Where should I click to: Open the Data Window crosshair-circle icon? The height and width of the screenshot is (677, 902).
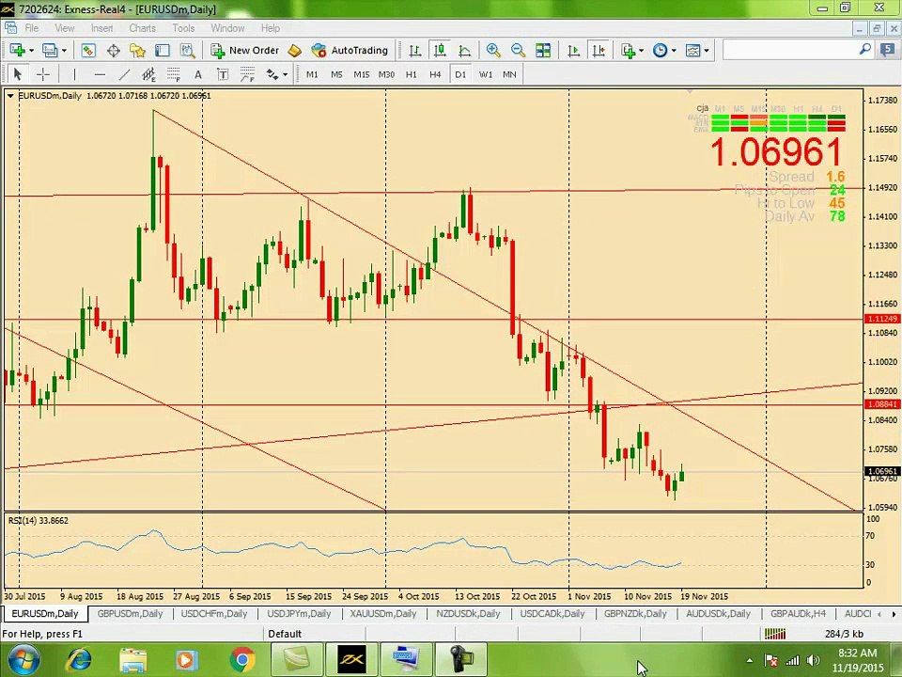pyautogui.click(x=114, y=51)
